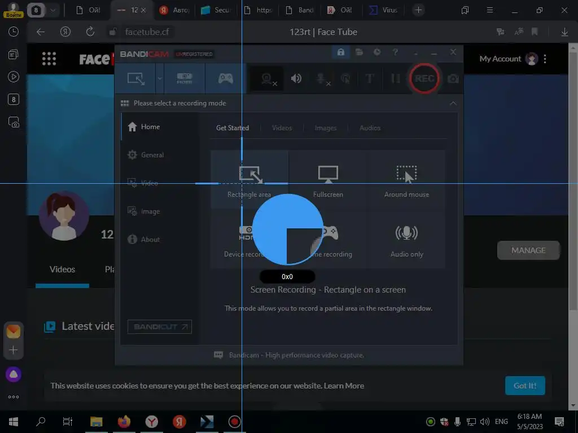The width and height of the screenshot is (578, 433).
Task: Click the lock icon in Bandicam title bar
Action: click(x=340, y=52)
